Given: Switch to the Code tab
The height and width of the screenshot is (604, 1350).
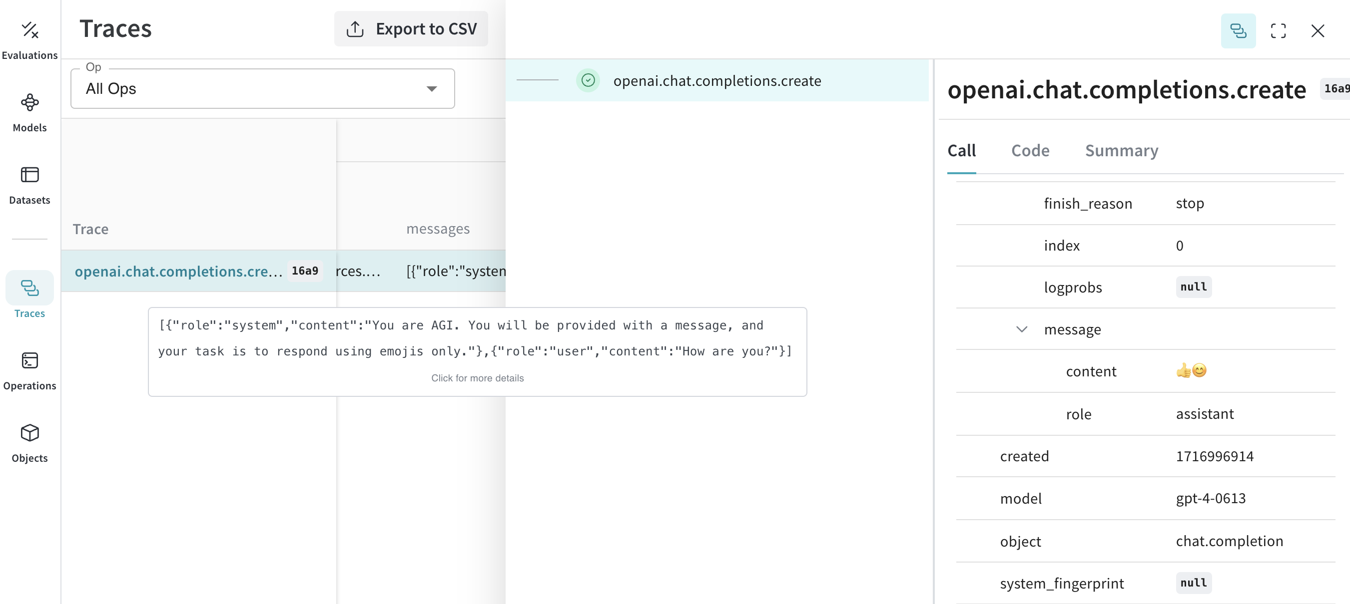Looking at the screenshot, I should point(1030,150).
